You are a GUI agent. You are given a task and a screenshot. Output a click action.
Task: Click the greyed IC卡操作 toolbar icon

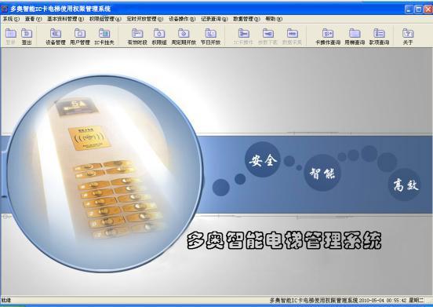243,36
